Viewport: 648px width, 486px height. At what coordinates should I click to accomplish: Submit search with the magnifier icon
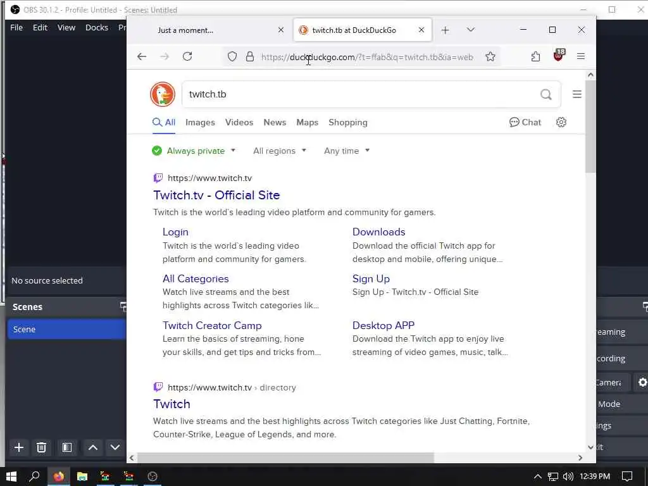click(546, 95)
